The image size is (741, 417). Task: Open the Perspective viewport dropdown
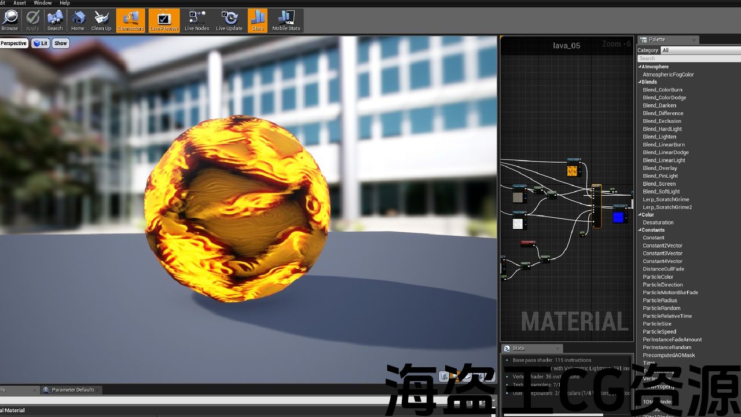point(13,43)
